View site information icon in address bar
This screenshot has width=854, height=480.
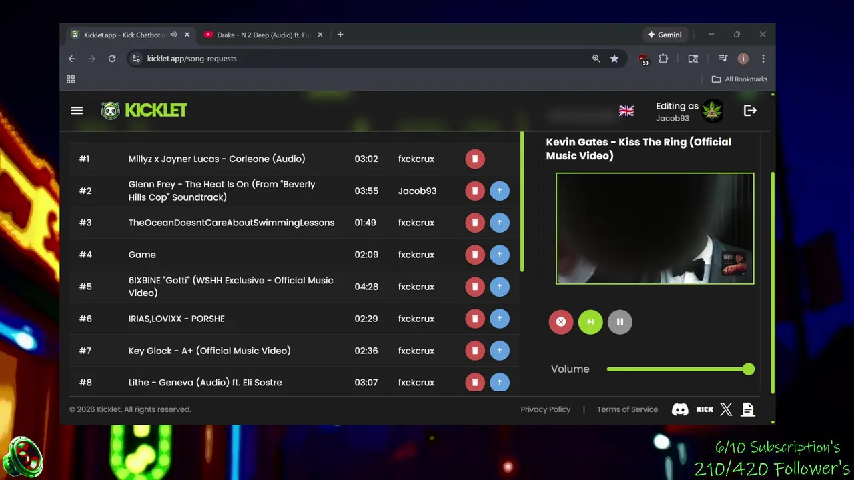tap(136, 59)
